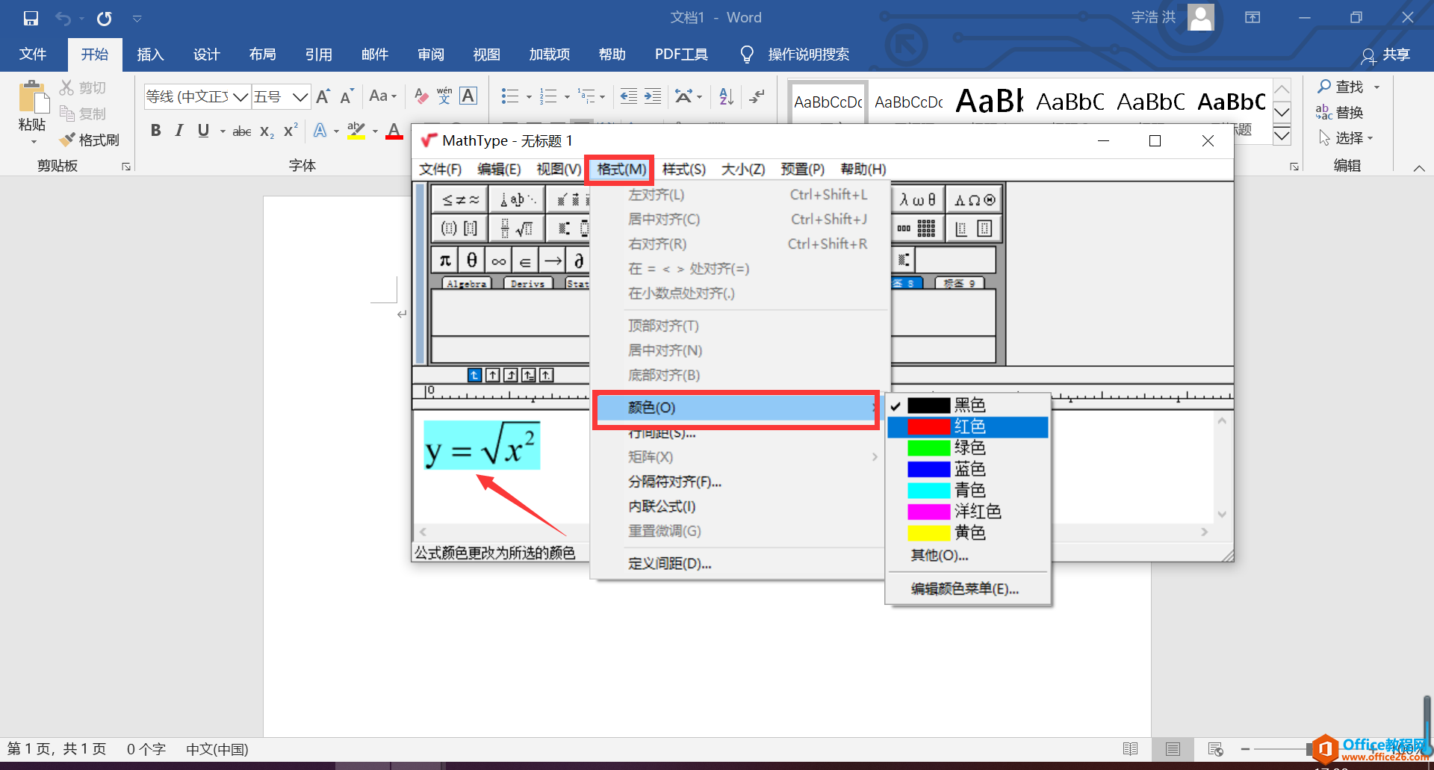Open the fraction and radical templates palette
1434x770 pixels.
click(518, 229)
